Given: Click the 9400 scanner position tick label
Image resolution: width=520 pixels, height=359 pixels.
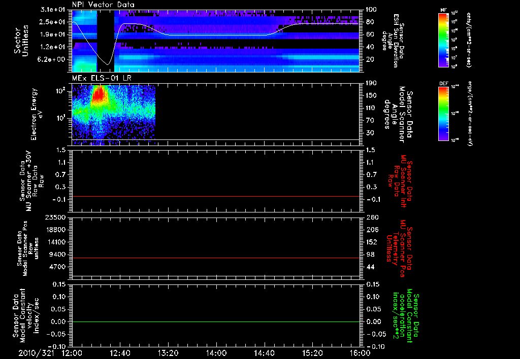Looking at the screenshot, I should click(57, 255).
